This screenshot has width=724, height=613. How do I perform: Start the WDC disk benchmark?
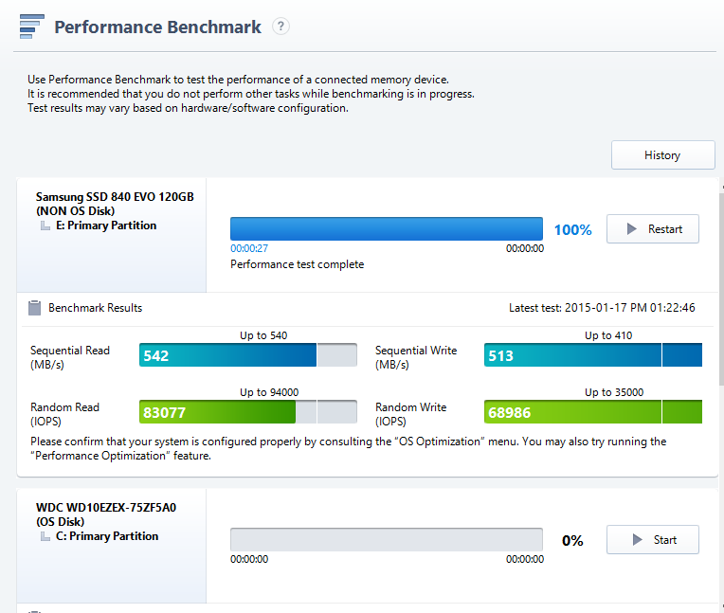(652, 540)
